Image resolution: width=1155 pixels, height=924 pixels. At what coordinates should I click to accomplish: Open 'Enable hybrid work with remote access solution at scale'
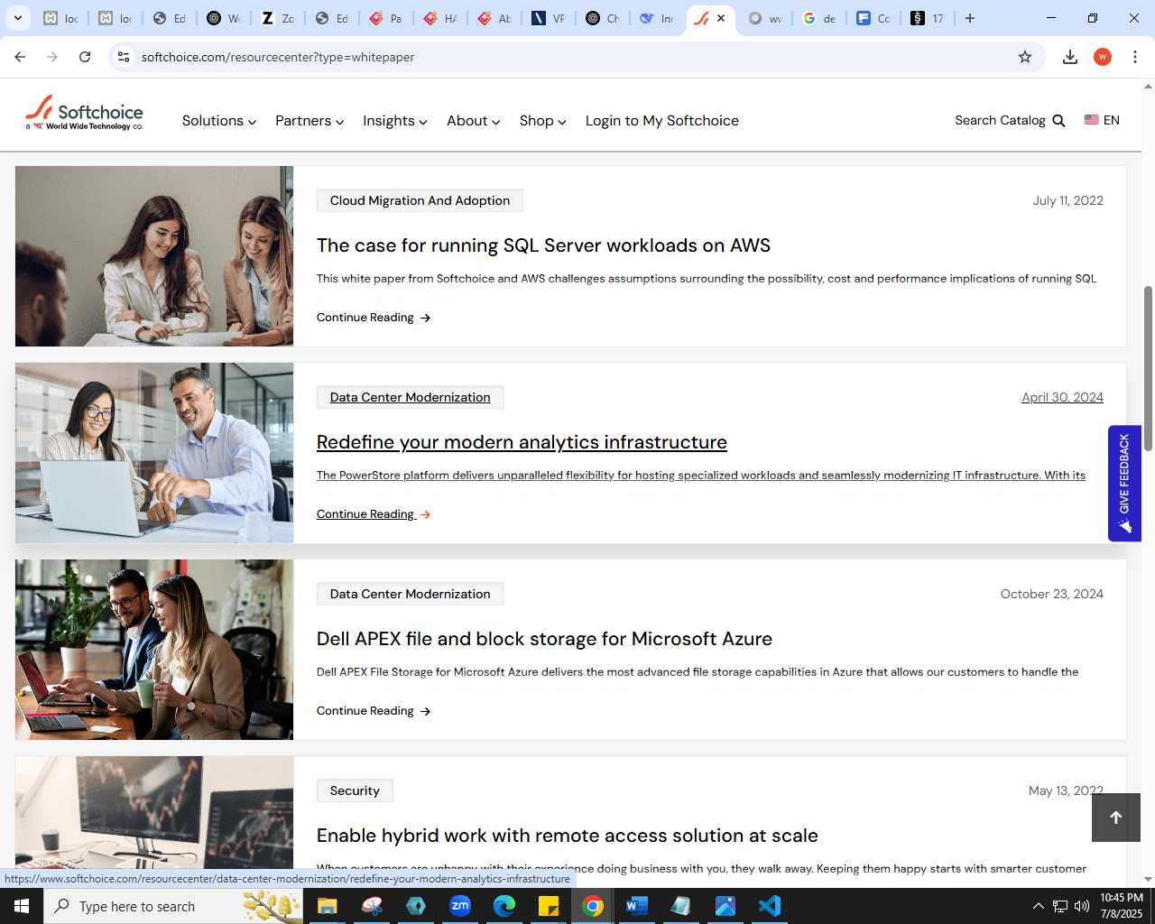pyautogui.click(x=568, y=836)
